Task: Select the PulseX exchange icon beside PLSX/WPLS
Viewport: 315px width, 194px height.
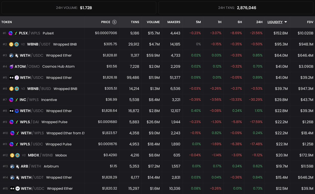Action: [16, 33]
